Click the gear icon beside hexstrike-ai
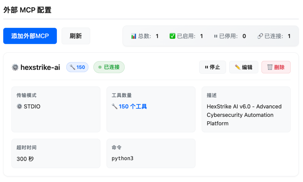The image size is (303, 182). [x=15, y=67]
